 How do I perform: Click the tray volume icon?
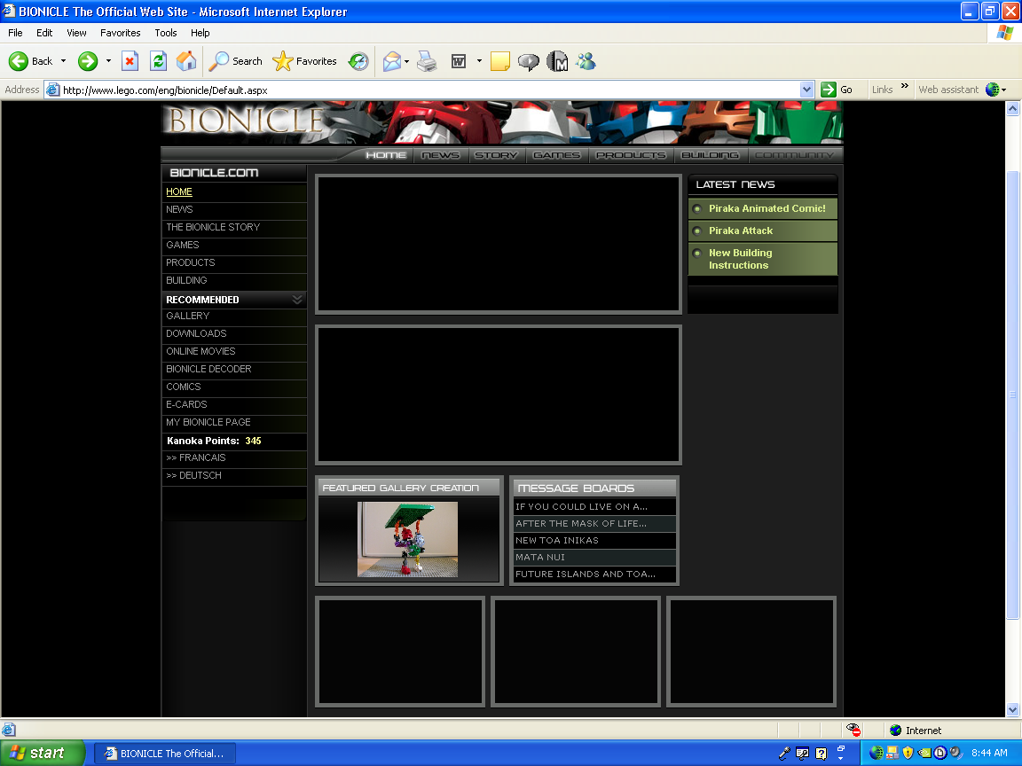tap(955, 753)
